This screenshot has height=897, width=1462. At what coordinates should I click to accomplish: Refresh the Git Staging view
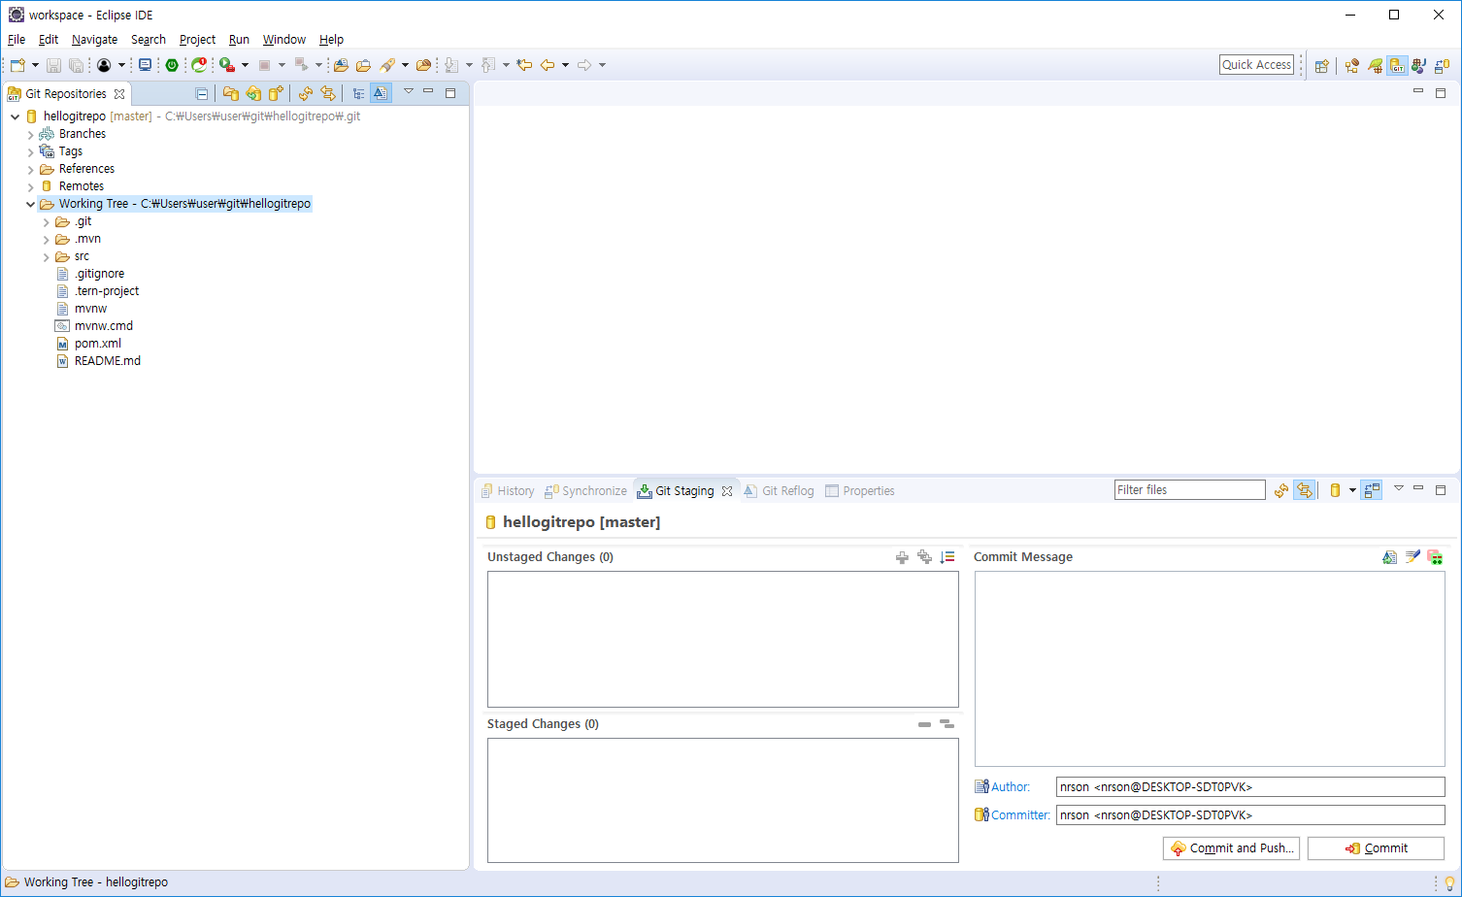[1281, 490]
